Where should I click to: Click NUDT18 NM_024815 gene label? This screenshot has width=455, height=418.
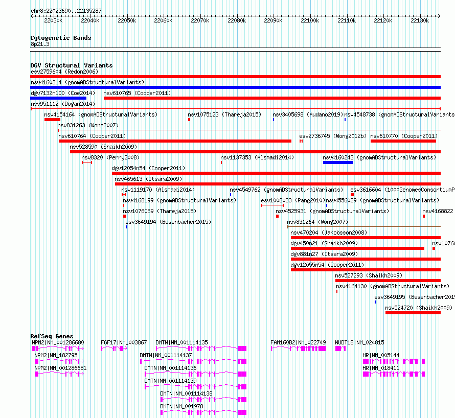(359, 342)
